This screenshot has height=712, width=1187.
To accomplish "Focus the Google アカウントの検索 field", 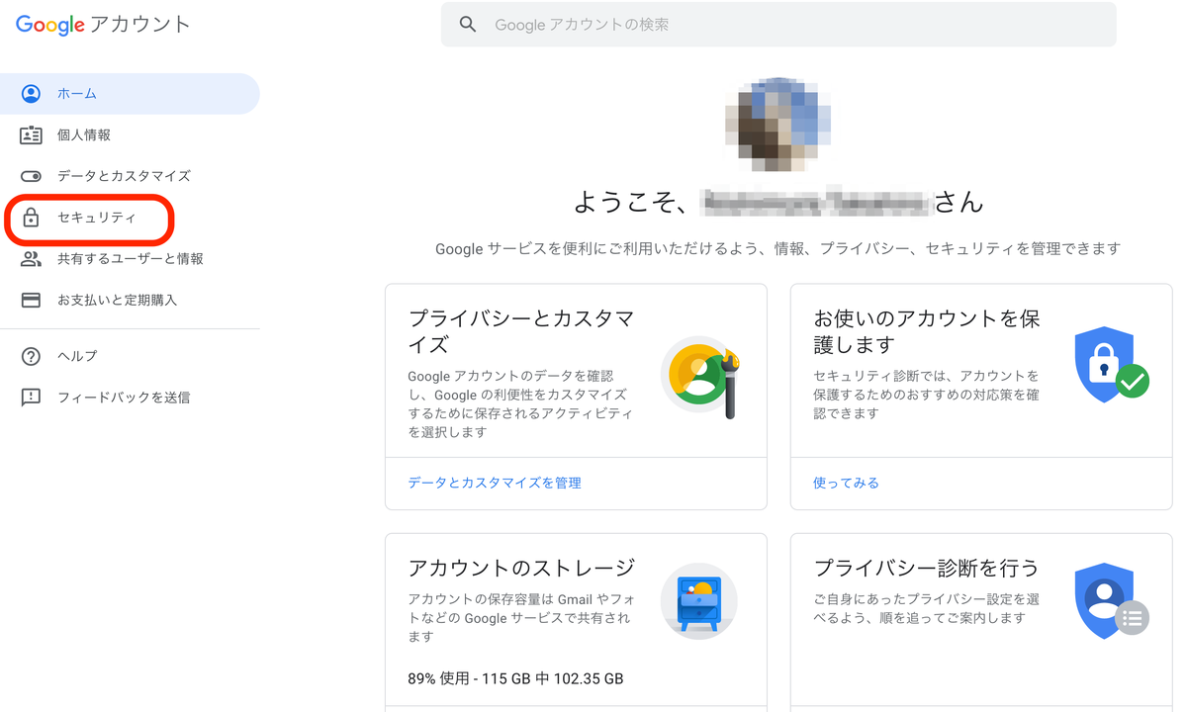I will tap(778, 25).
